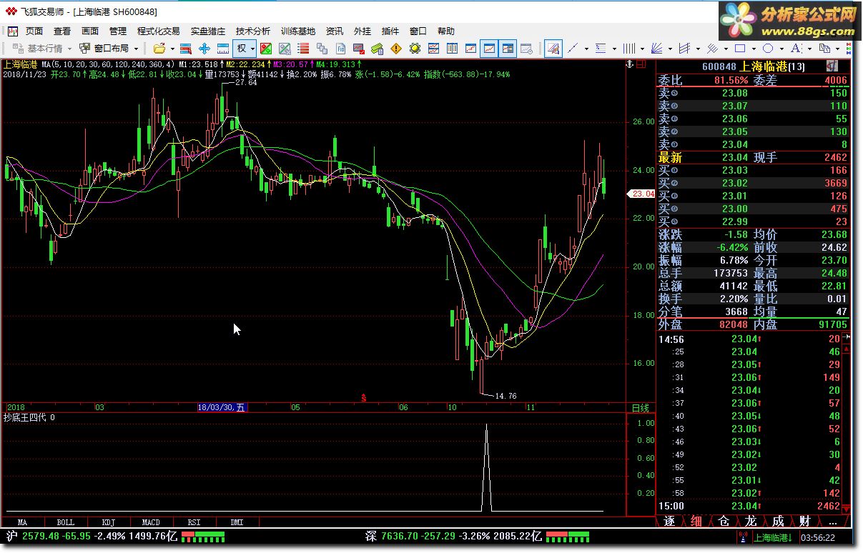
Task: Select the rectangle drawing tool
Action: click(x=740, y=49)
